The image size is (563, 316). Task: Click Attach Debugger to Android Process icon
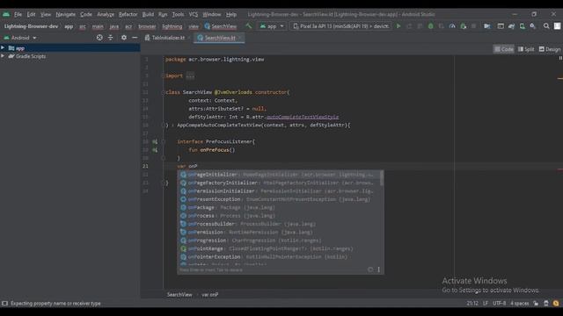[x=464, y=26]
